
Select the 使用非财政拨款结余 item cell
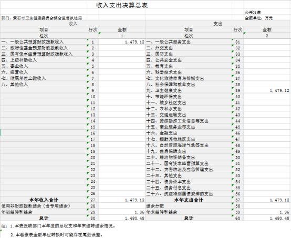[x=44, y=206]
